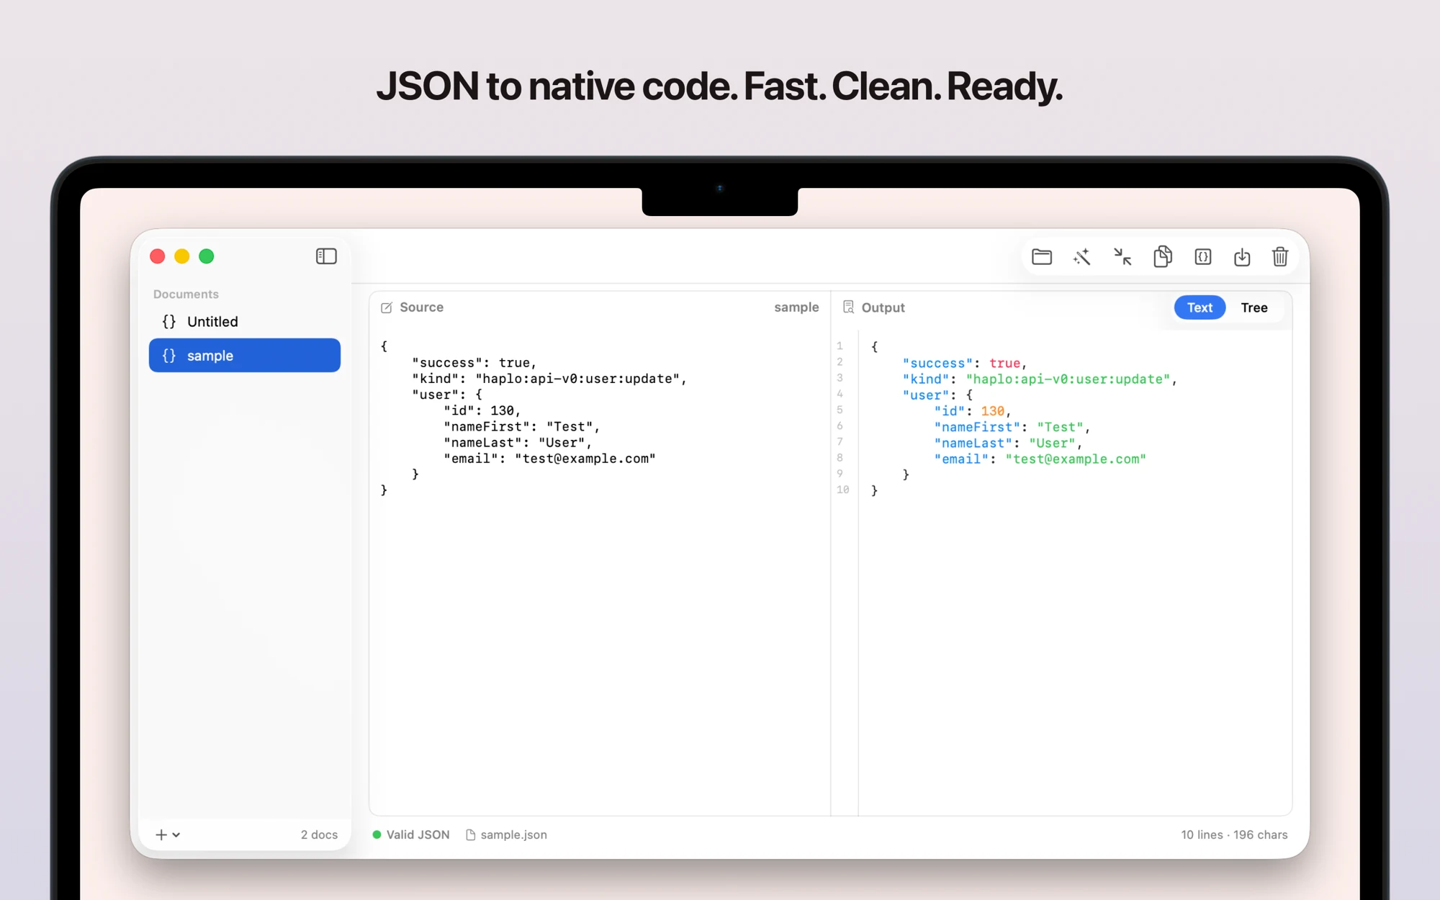Screen dimensions: 1440x900
Task: Click the Output panel title
Action: coord(883,307)
